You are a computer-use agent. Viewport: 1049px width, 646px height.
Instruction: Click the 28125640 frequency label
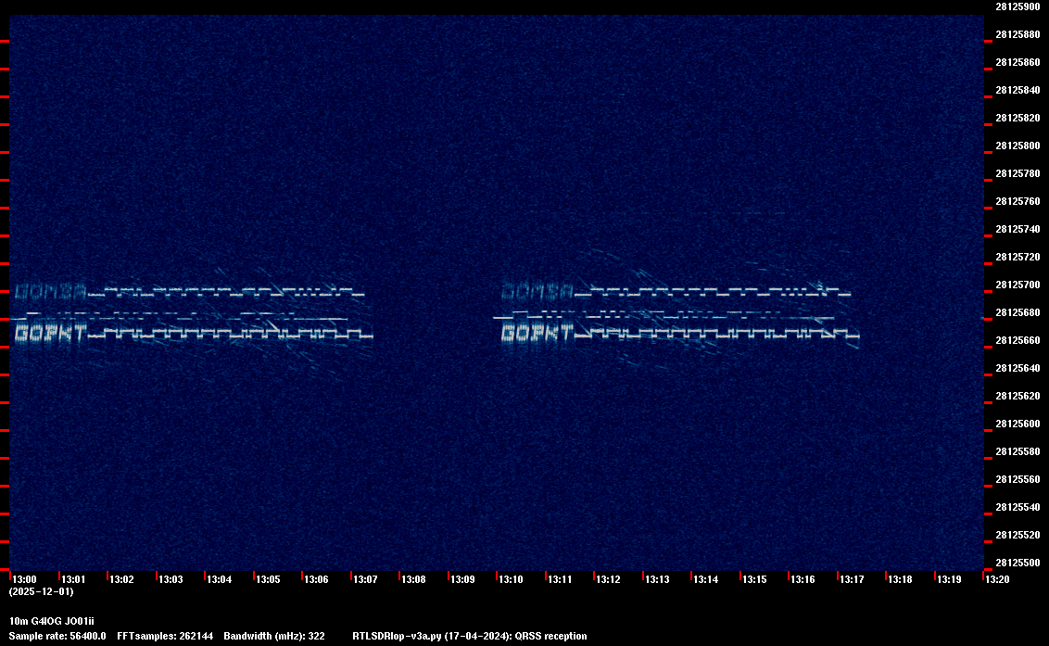pos(1018,368)
